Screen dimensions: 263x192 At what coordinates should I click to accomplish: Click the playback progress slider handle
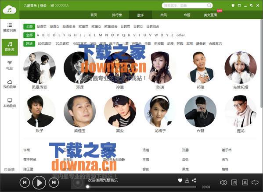point(87,187)
